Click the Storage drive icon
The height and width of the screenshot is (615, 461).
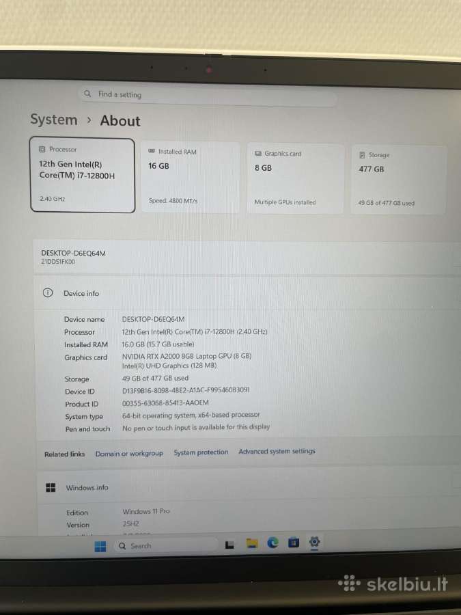pyautogui.click(x=362, y=155)
